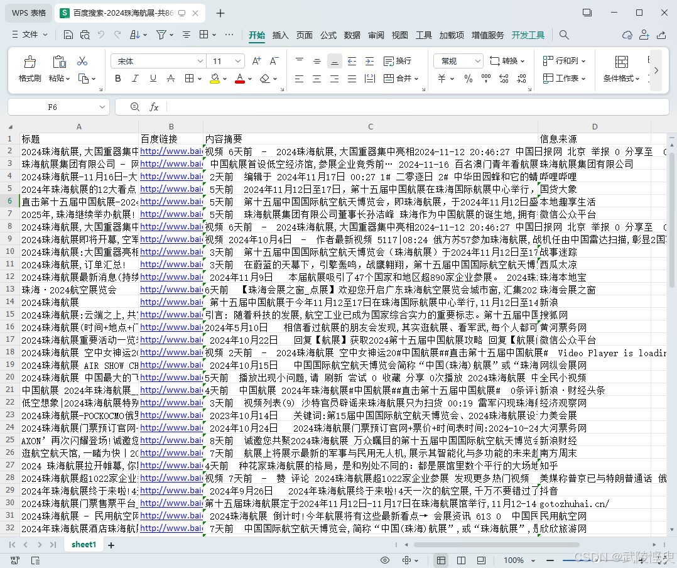The height and width of the screenshot is (568, 677).
Task: Click the horizontal scrollbar
Action: pos(497,545)
